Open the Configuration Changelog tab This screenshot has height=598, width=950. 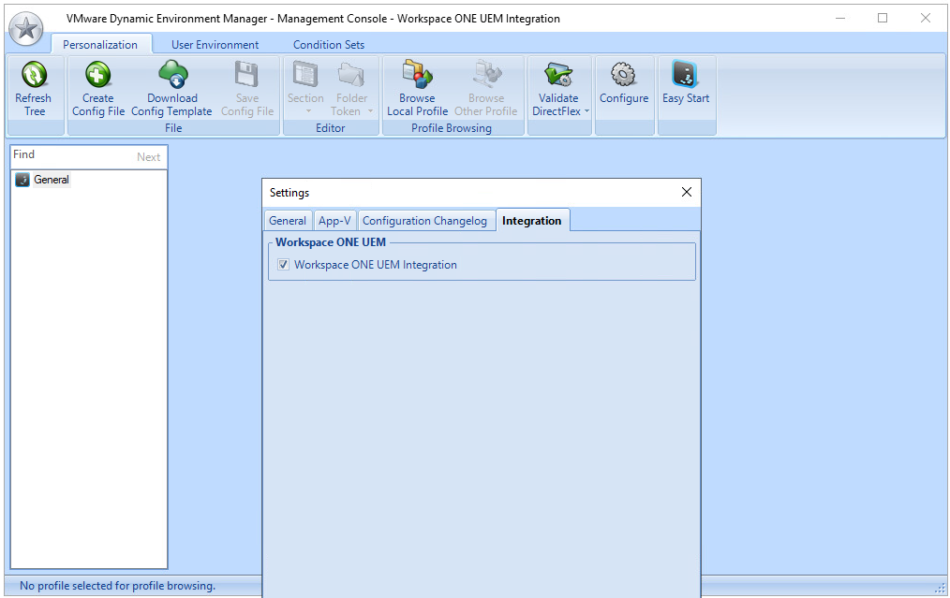click(424, 221)
